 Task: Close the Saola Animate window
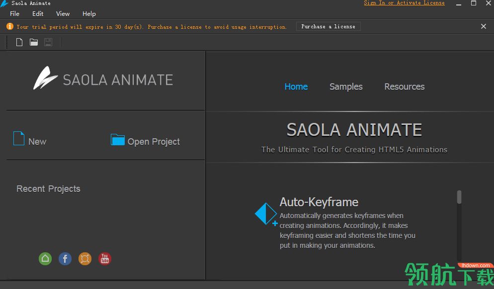[489, 3]
